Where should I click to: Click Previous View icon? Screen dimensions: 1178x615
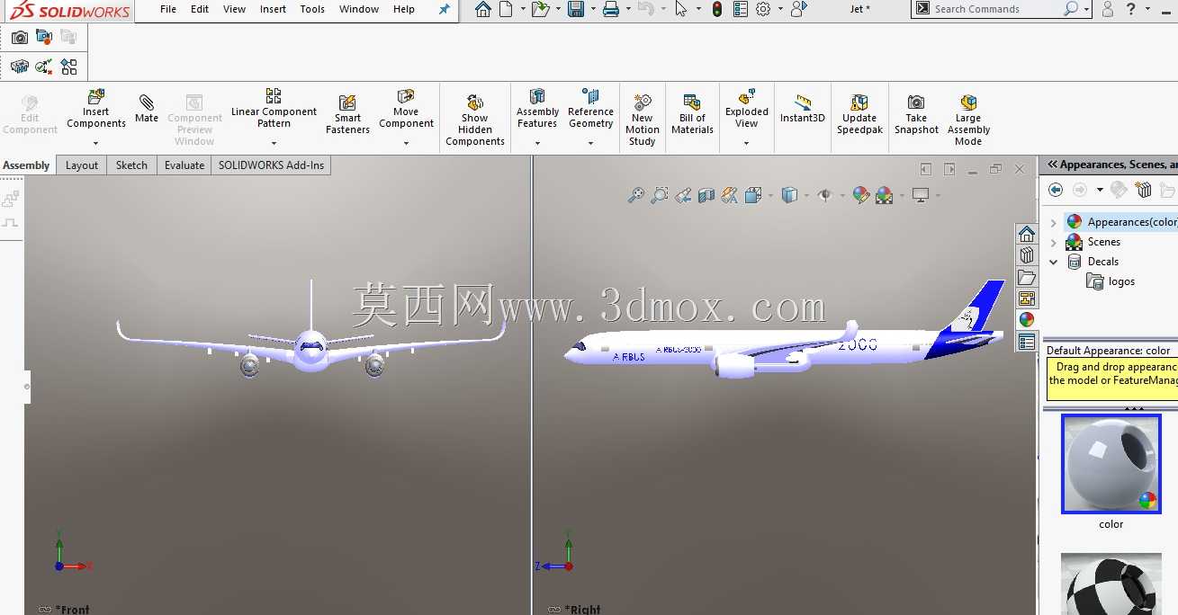(x=683, y=195)
